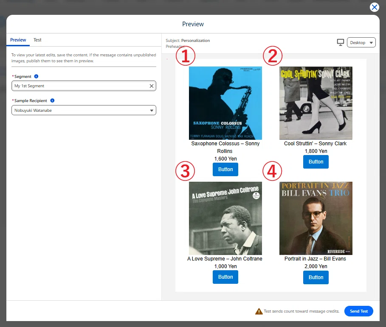Screen dimensions: 386x327
Task: Click the Segment input field
Action: pos(84,86)
